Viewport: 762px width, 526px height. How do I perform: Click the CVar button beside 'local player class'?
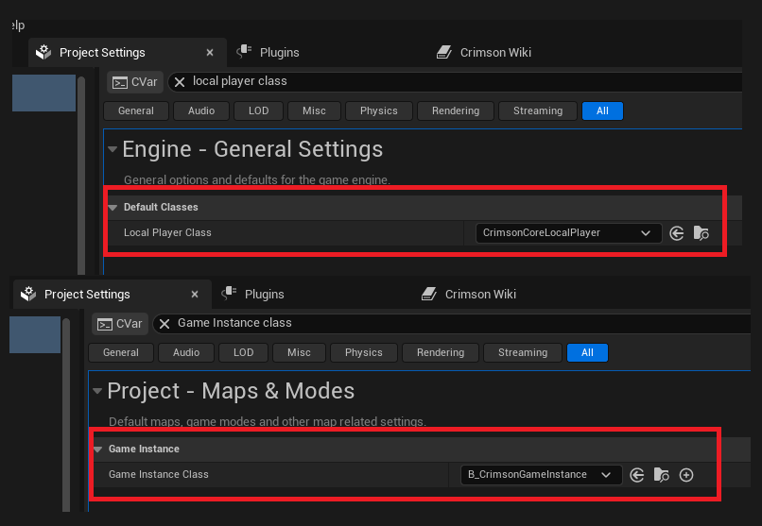coord(135,81)
